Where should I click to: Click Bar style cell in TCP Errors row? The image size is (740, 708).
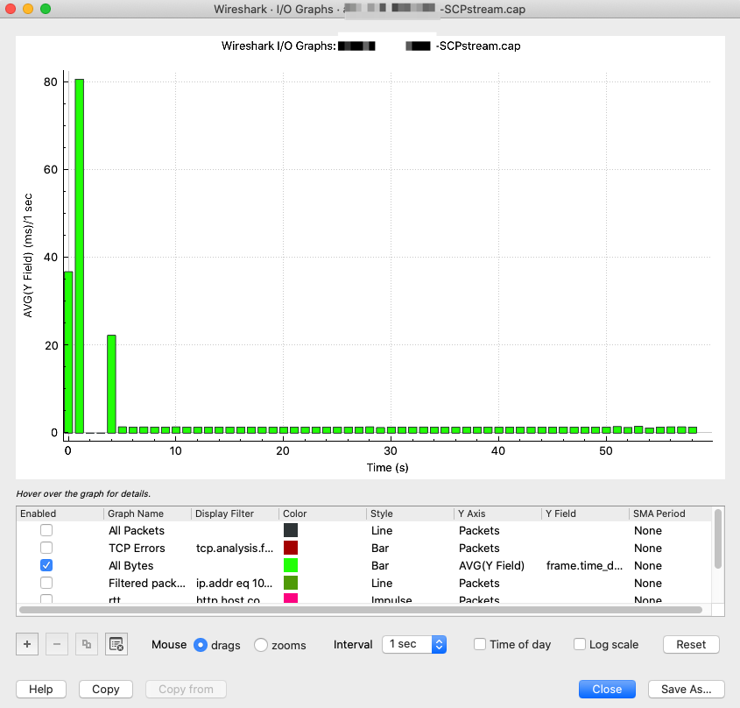(x=380, y=548)
